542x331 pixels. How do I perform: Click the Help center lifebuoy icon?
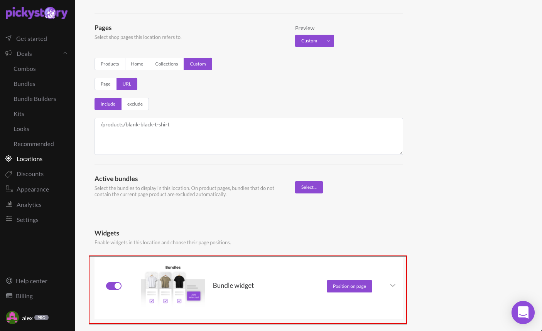(9, 281)
